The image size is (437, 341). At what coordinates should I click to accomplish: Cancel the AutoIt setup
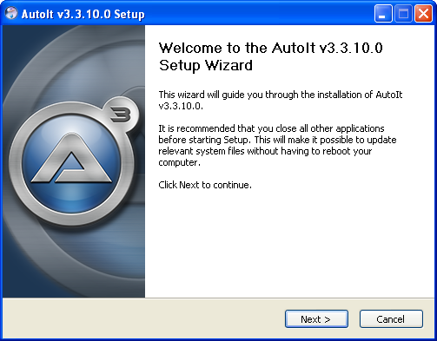[391, 319]
